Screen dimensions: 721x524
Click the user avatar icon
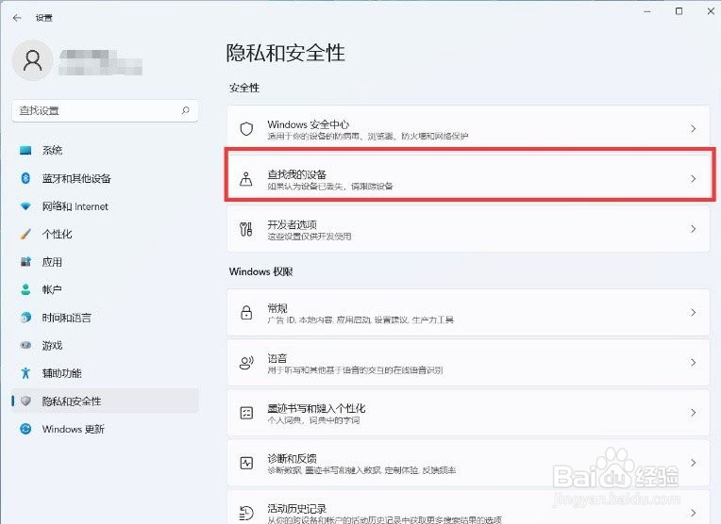(x=33, y=60)
